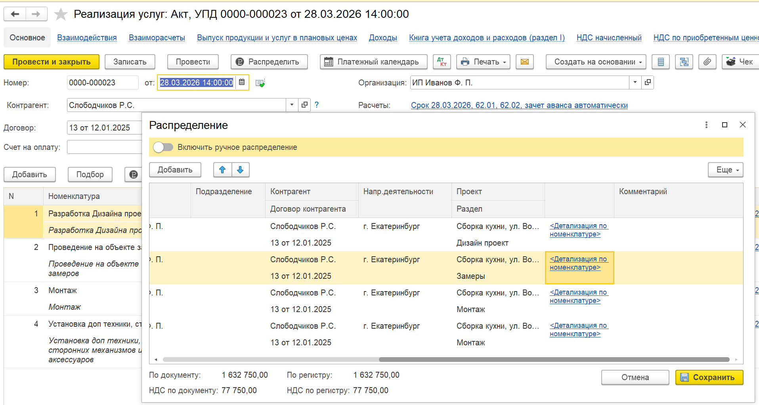Click the Счет на оплату input field

coord(104,147)
